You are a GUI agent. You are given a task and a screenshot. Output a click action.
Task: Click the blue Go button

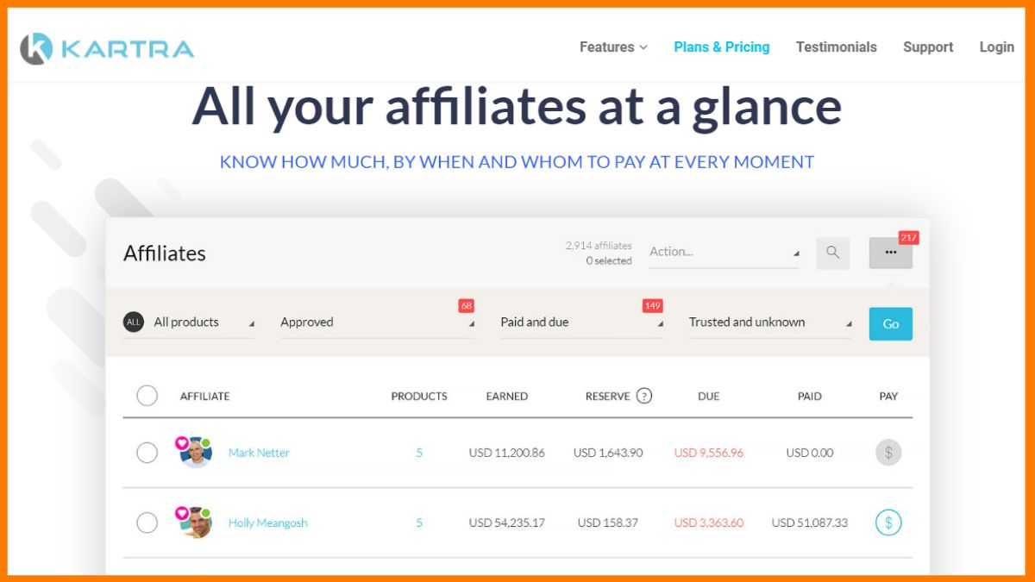891,323
